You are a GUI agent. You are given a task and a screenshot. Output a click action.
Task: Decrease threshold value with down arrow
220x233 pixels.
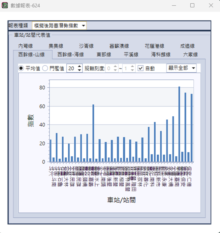pos(80,70)
